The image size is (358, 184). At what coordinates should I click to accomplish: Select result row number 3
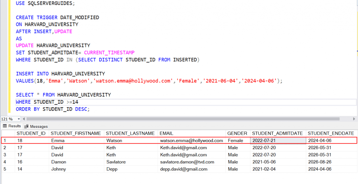tap(8, 155)
